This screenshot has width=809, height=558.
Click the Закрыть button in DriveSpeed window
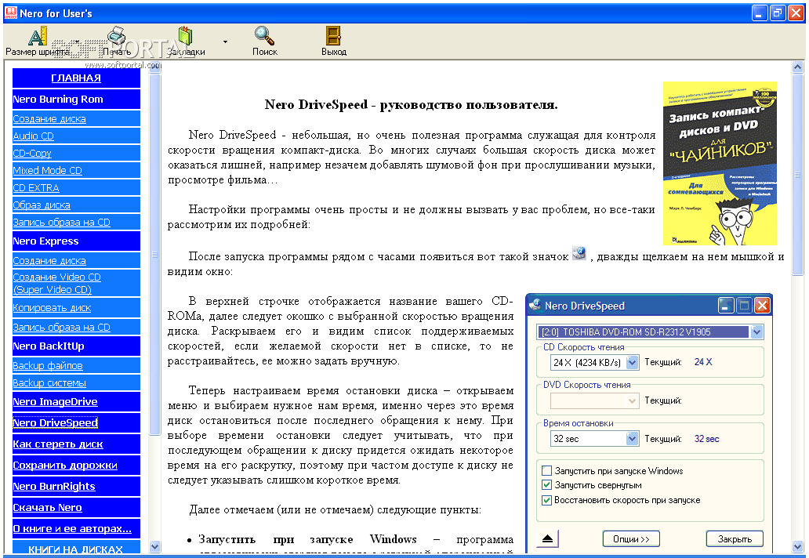[x=735, y=539]
